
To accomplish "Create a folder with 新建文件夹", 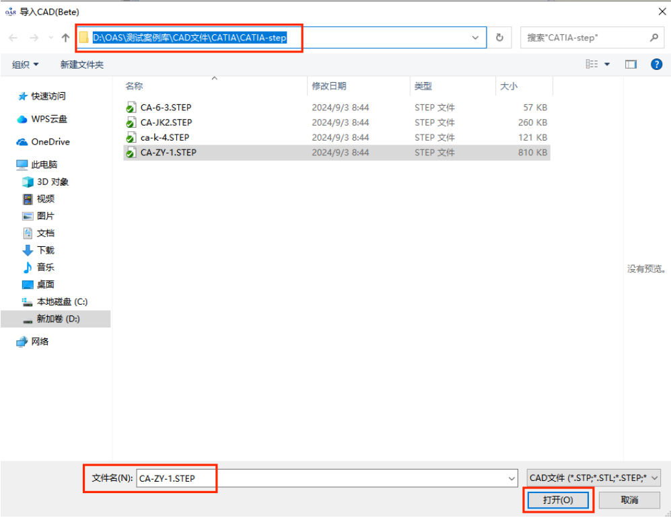I will [x=81, y=65].
